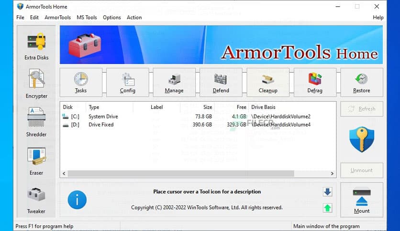Screen dimensions: 400x231
Task: Close the ArmorTools Home window
Action: (x=377, y=7)
